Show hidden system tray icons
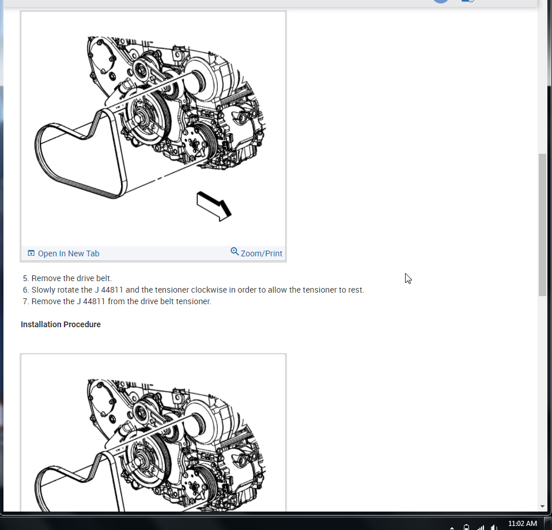 452,527
